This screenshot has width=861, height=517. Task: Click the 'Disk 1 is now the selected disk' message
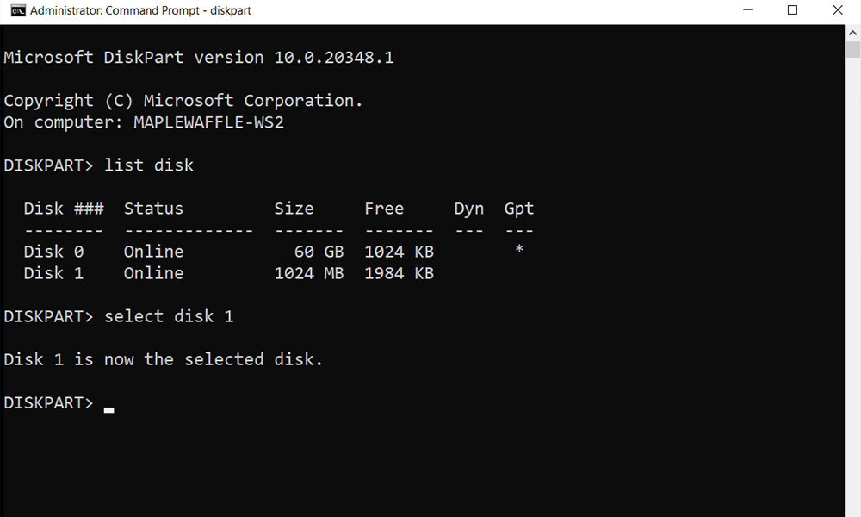(164, 359)
